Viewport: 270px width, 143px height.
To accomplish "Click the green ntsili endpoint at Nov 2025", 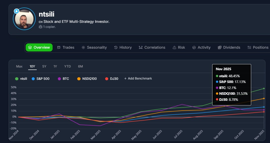I will (x=264, y=89).
